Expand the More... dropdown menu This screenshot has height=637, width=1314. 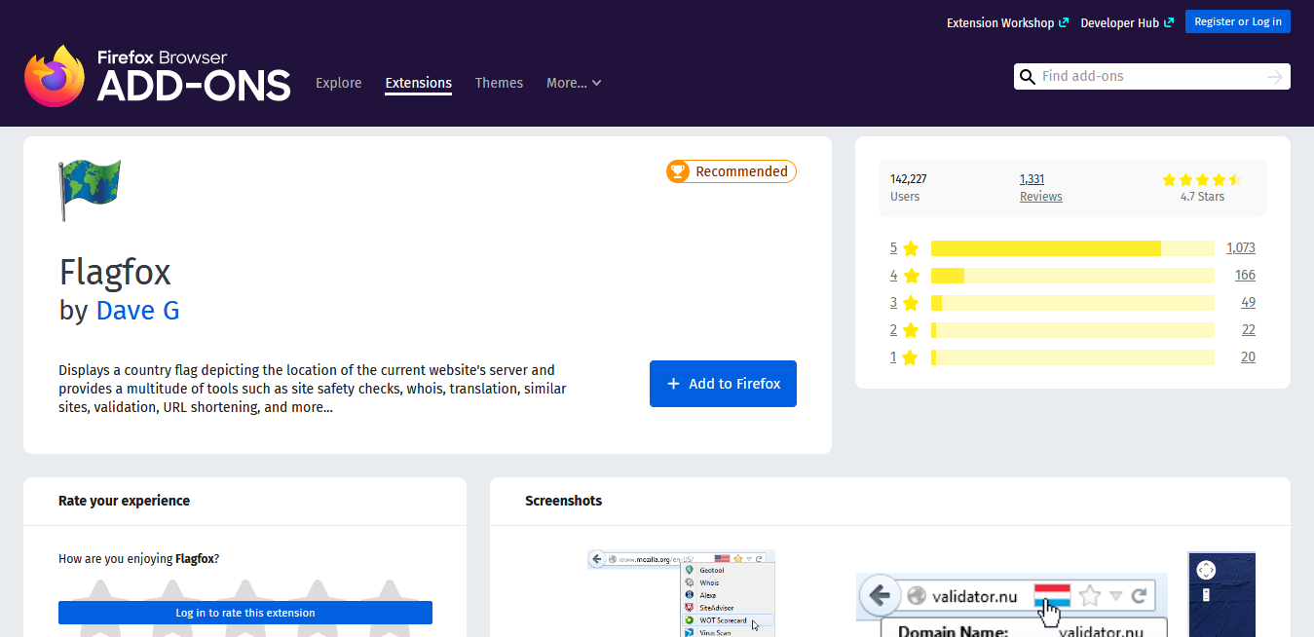[x=574, y=83]
